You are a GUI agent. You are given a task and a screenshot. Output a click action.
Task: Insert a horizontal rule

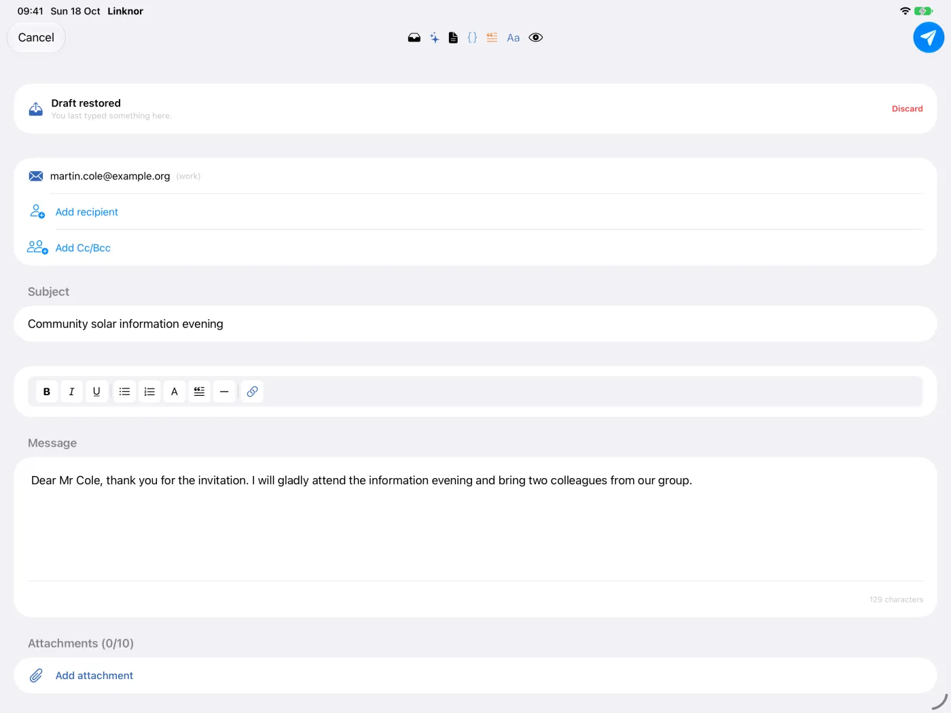pos(224,392)
